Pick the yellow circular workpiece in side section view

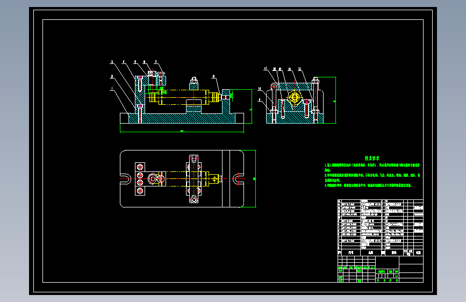(295, 97)
